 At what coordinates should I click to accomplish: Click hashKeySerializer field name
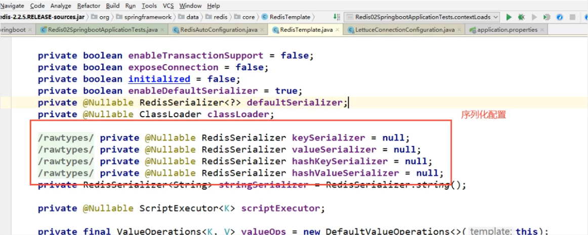pyautogui.click(x=340, y=161)
